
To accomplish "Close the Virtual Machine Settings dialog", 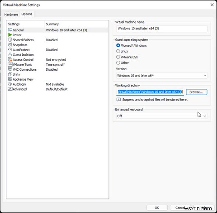I will tap(212, 5).
